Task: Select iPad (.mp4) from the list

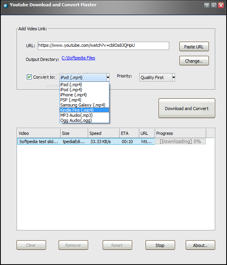Action: pos(84,85)
